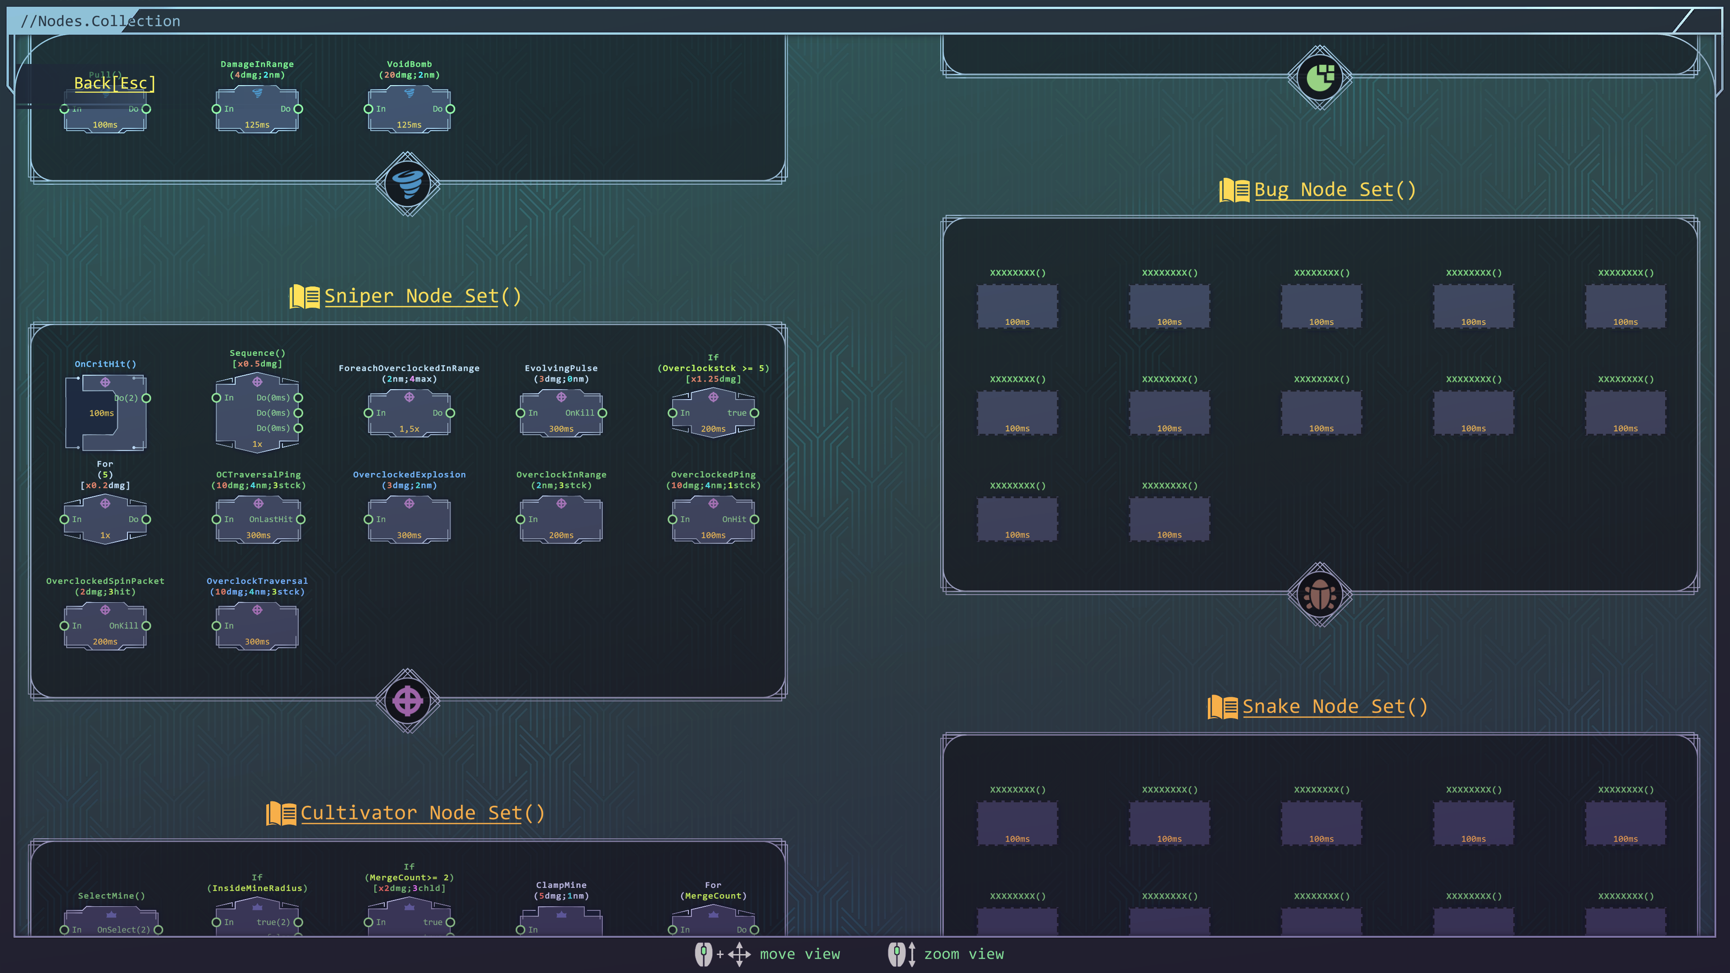
Task: Click the beetle emblem of the Bug set
Action: point(1320,595)
